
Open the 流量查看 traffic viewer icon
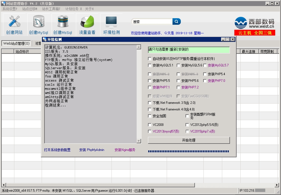[87, 22]
